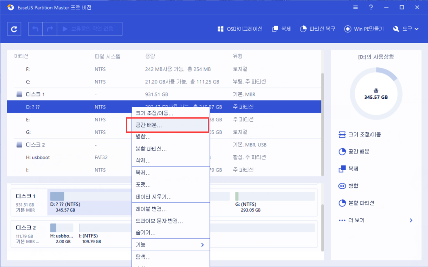
Task: Click the 용량 column header
Action: click(150, 56)
